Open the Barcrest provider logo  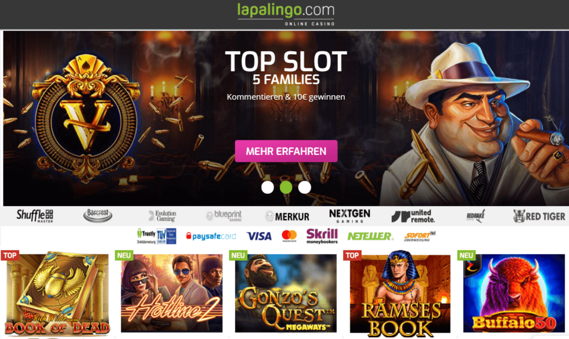tap(98, 215)
